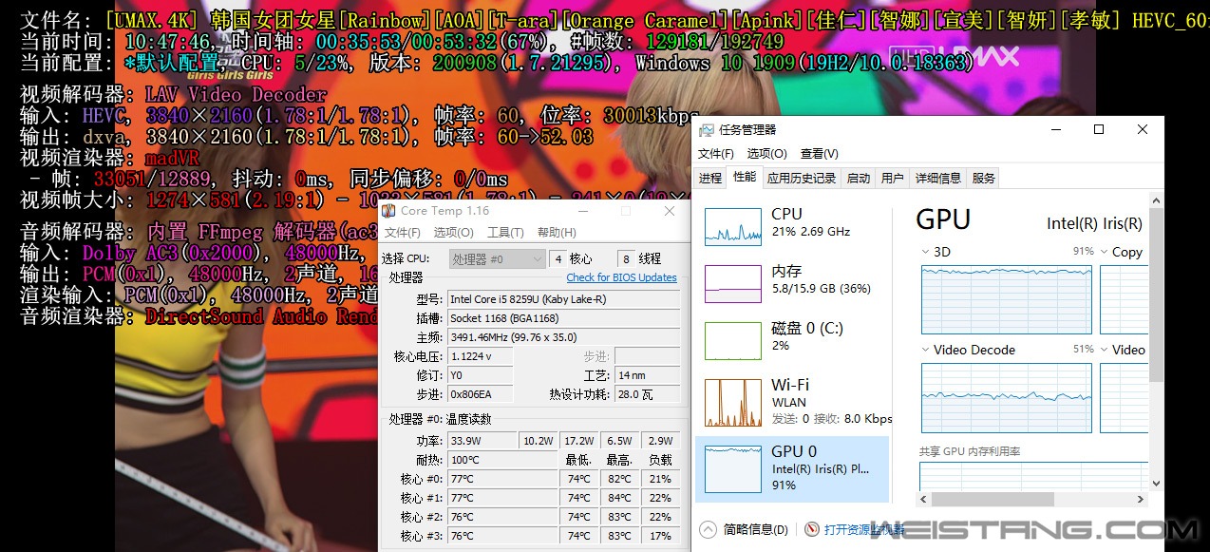Click the Core Temp title bar icon
The image size is (1210, 552).
click(x=388, y=211)
